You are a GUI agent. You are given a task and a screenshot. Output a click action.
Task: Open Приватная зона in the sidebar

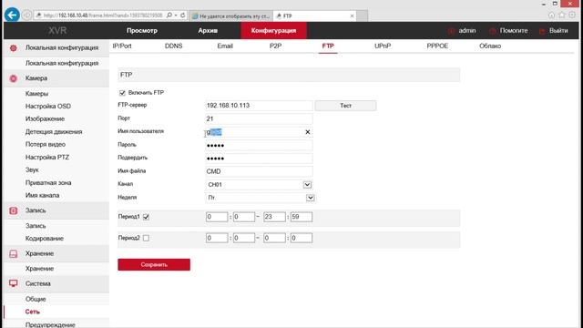point(48,182)
